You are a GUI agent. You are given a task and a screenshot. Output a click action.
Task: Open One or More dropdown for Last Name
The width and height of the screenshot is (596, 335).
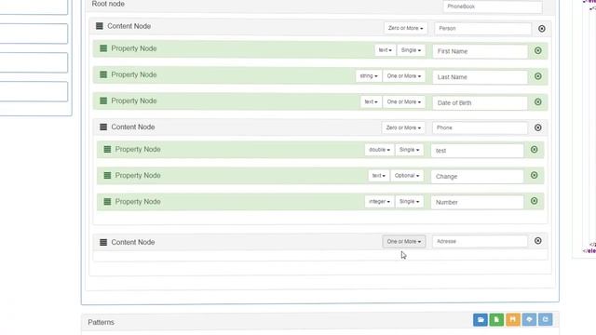[x=403, y=76]
